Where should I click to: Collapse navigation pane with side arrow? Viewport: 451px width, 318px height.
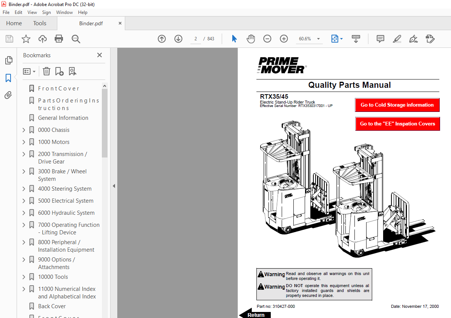(x=114, y=186)
